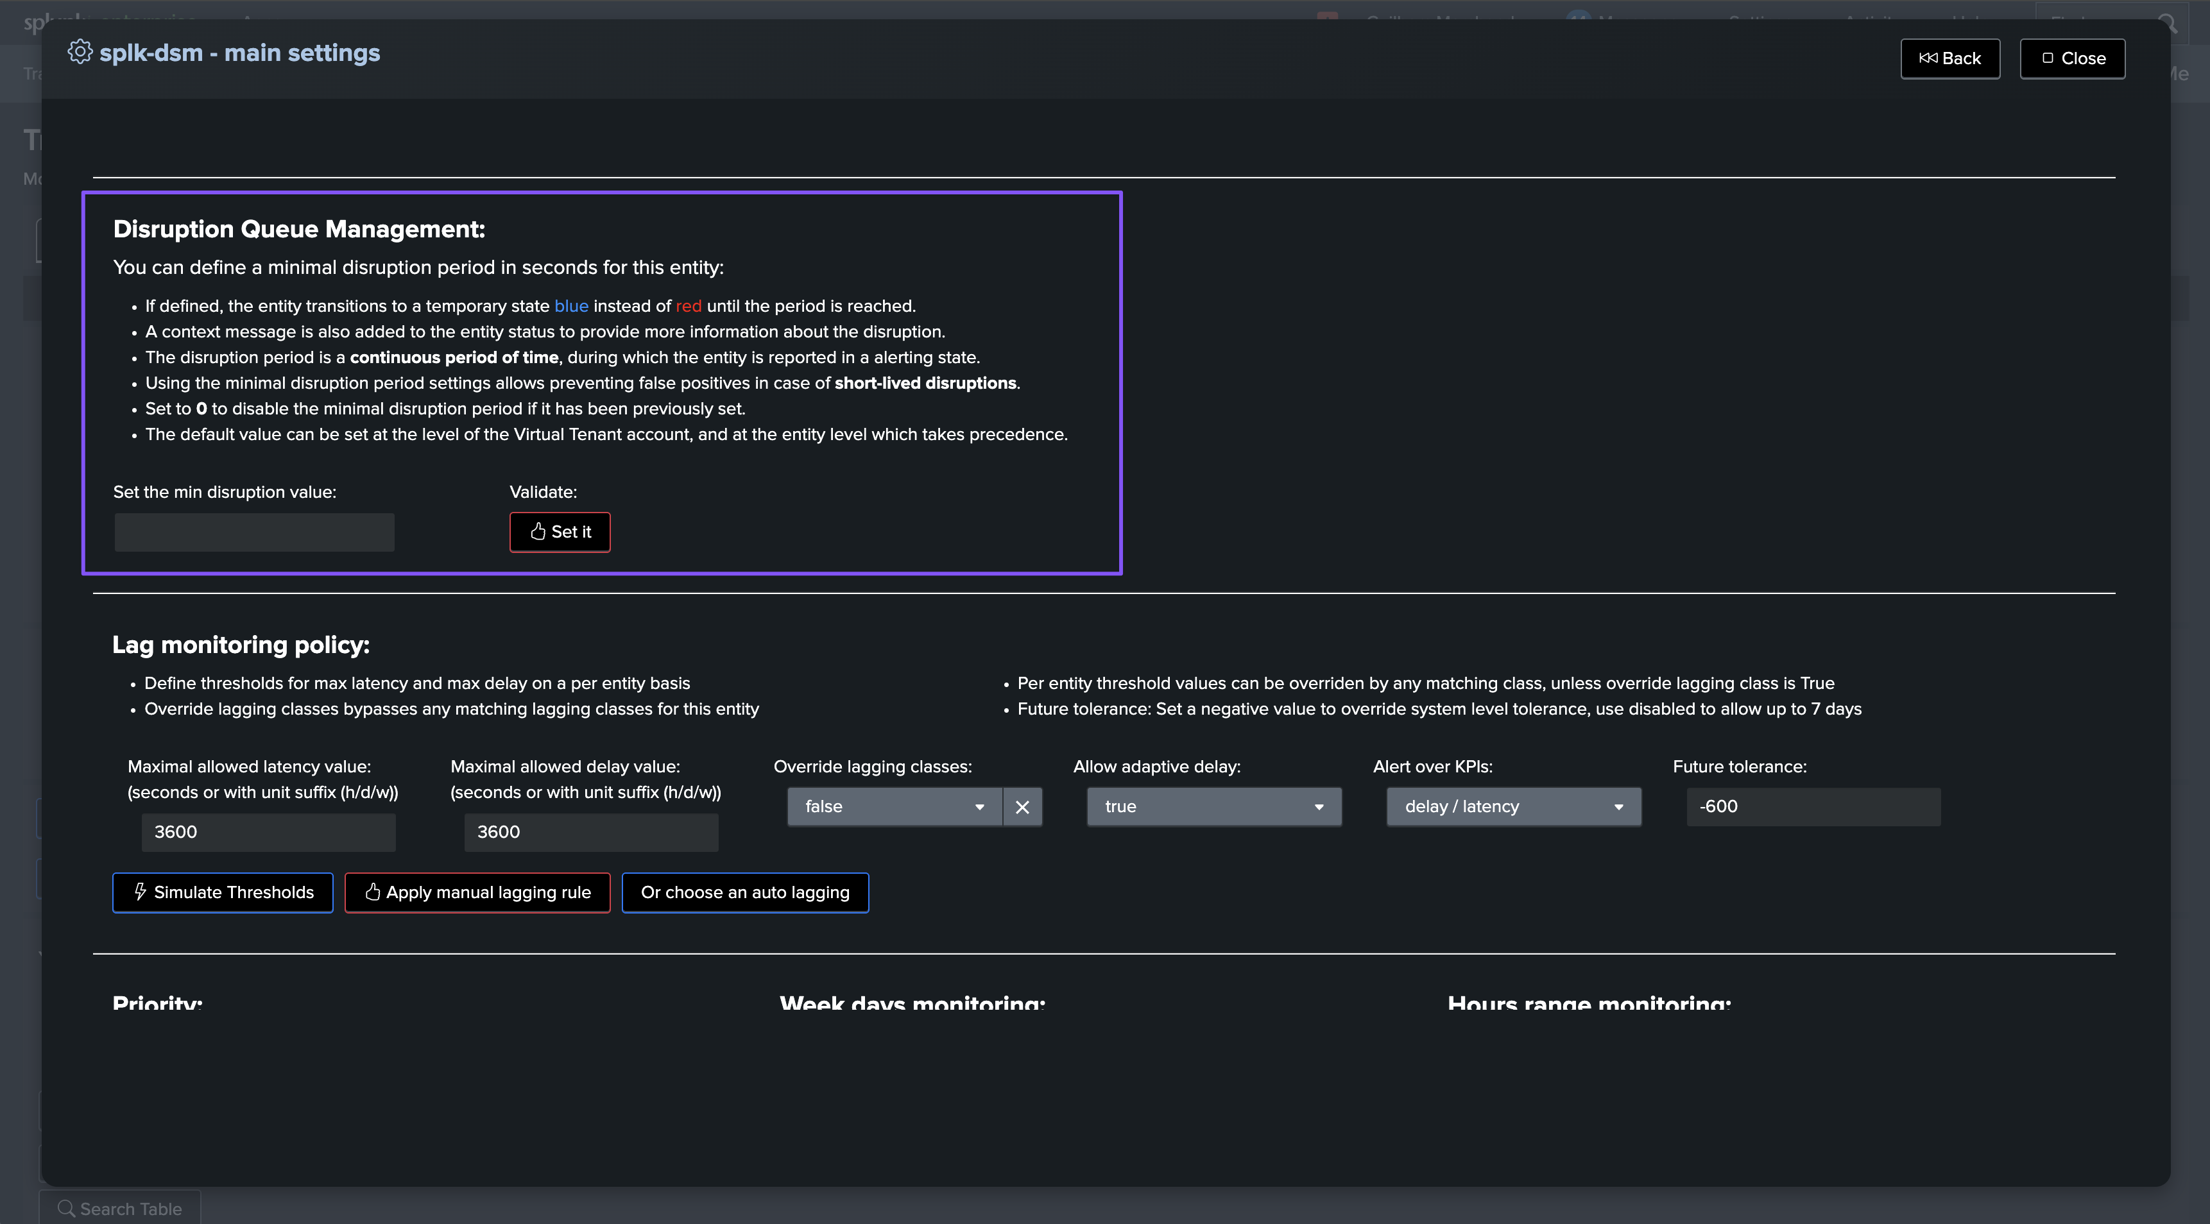Click the thumbs-up Set it button
The image size is (2210, 1224).
coord(560,532)
